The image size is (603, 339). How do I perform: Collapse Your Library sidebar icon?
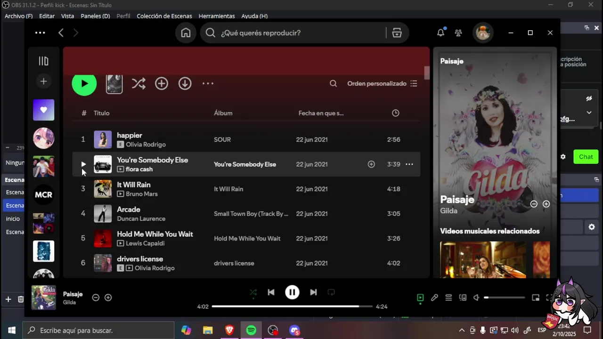pyautogui.click(x=43, y=61)
